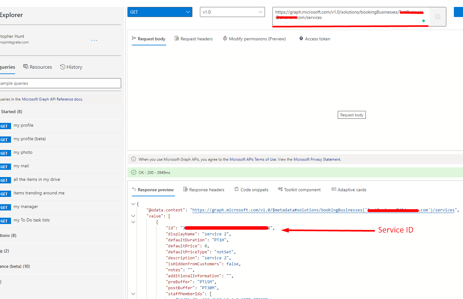Collapse the first service object
463x299 pixels.
tap(133, 222)
